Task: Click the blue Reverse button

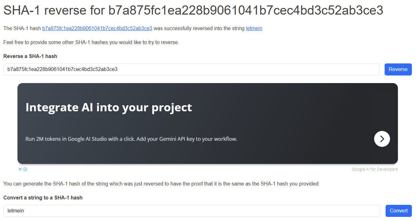Action: [398, 69]
